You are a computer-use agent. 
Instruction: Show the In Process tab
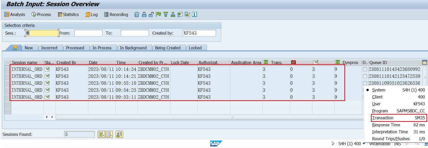point(102,48)
